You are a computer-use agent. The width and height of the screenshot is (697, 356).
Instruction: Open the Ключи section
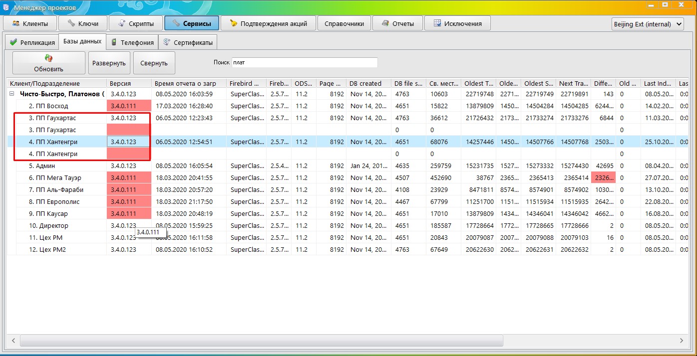pos(82,23)
